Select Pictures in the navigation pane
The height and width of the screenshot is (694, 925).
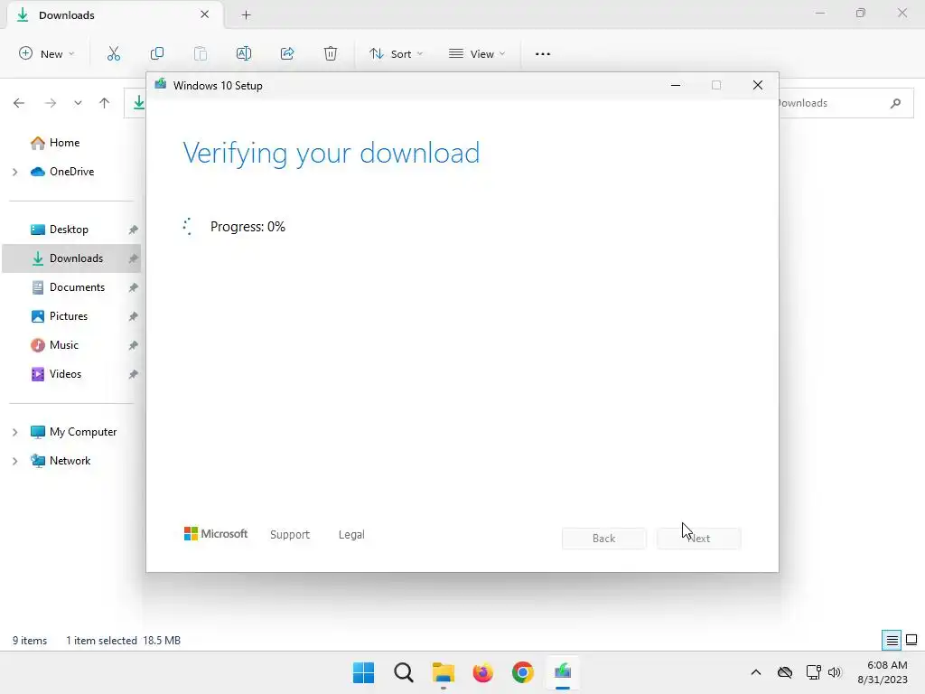click(x=69, y=315)
